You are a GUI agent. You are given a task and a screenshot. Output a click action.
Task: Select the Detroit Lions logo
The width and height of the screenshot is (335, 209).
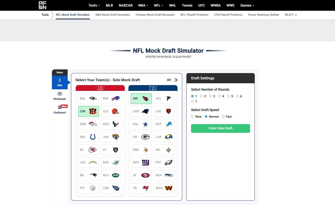169,124
